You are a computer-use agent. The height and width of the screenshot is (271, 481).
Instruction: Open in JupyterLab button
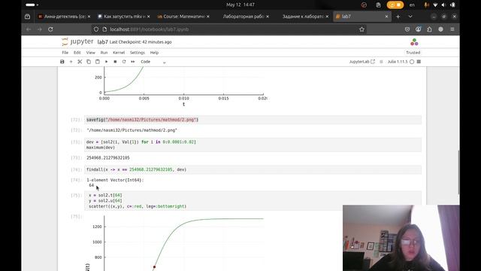[x=362, y=62]
